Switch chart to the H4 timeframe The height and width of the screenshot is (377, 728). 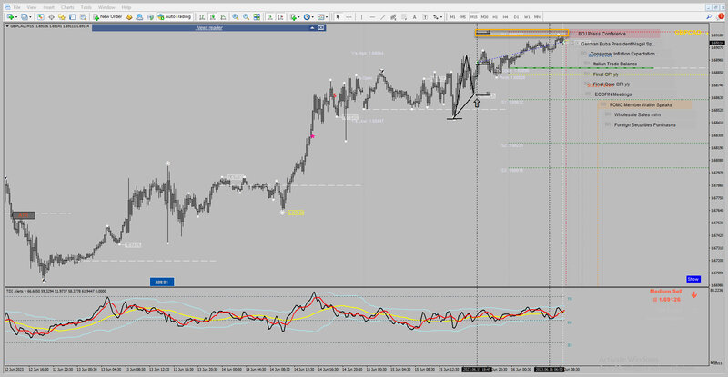506,16
